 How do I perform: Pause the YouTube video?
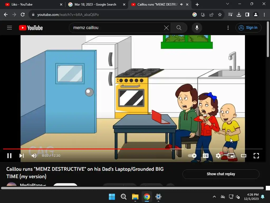(9, 156)
